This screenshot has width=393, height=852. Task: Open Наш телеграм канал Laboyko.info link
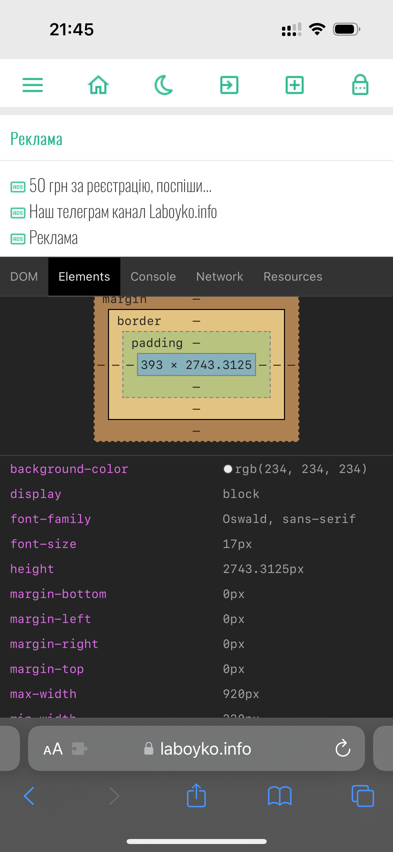coord(123,212)
